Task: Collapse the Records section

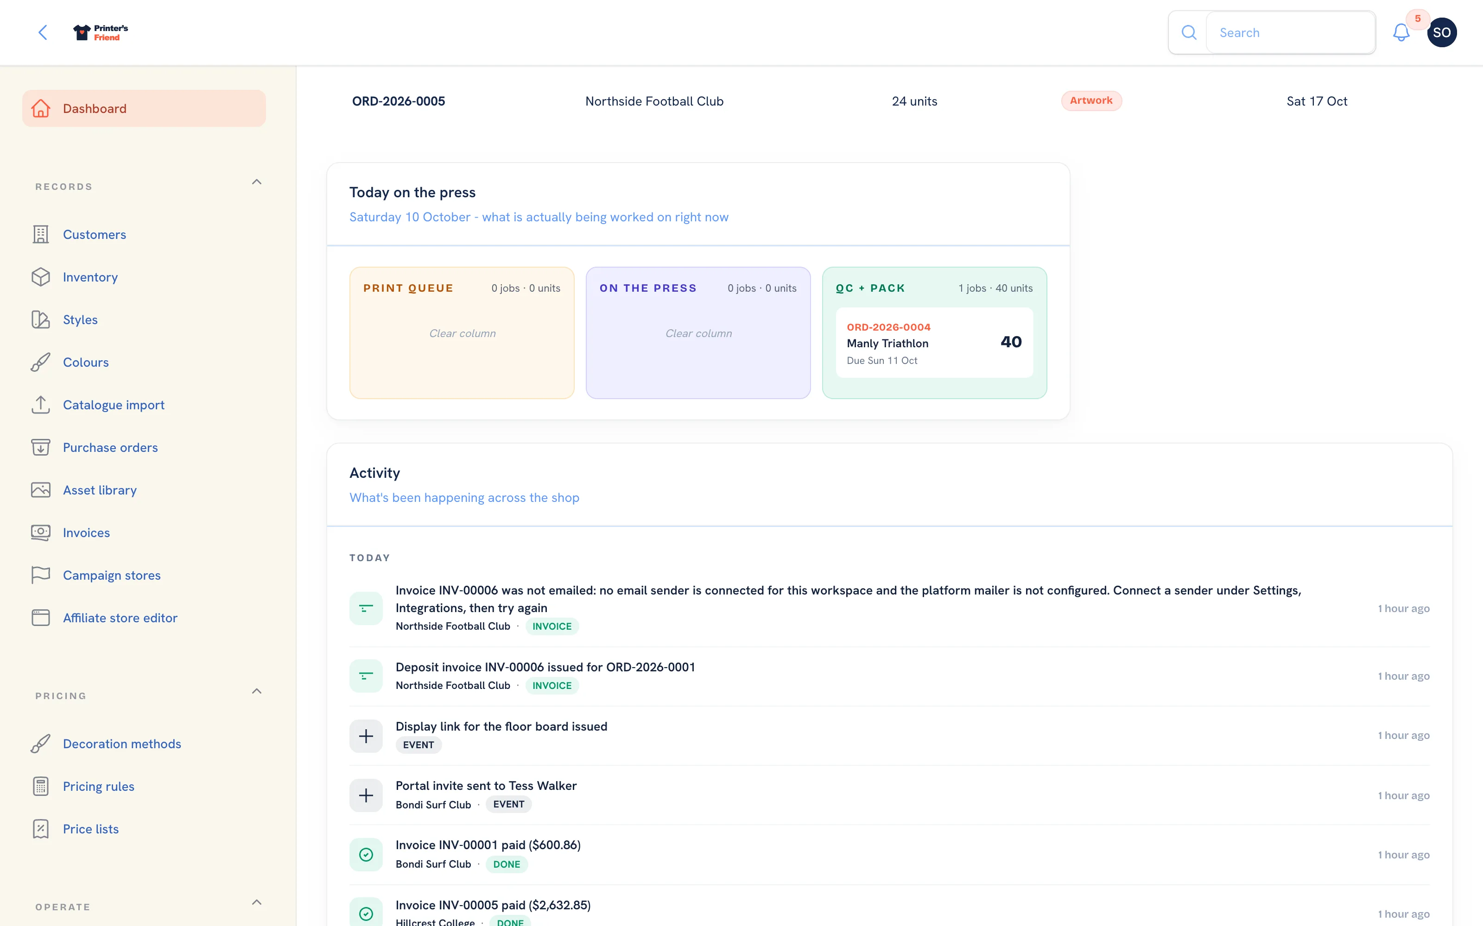Action: 257,182
